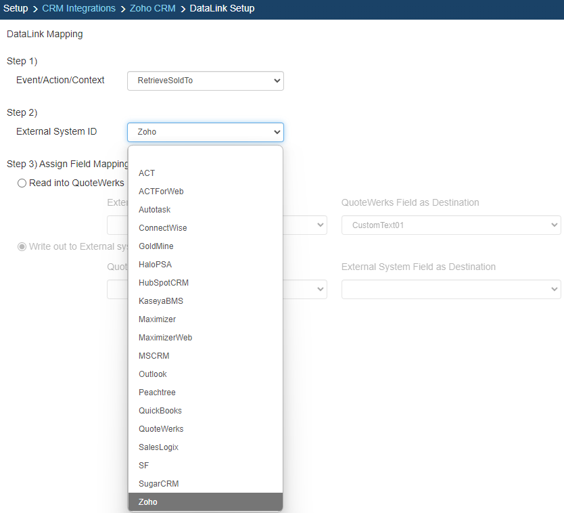Image resolution: width=564 pixels, height=513 pixels.
Task: Choose QuickBooks from the system list
Action: pos(160,411)
